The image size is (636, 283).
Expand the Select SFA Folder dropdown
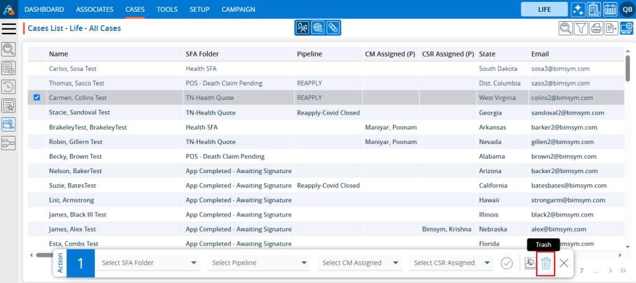pos(149,263)
